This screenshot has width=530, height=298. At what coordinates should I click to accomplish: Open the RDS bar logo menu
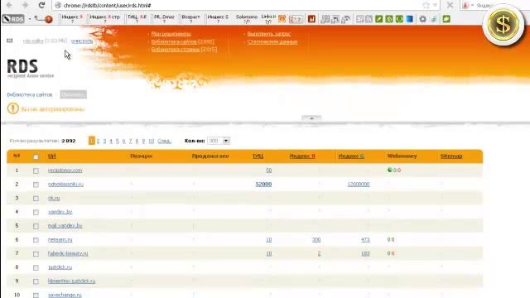[13, 19]
